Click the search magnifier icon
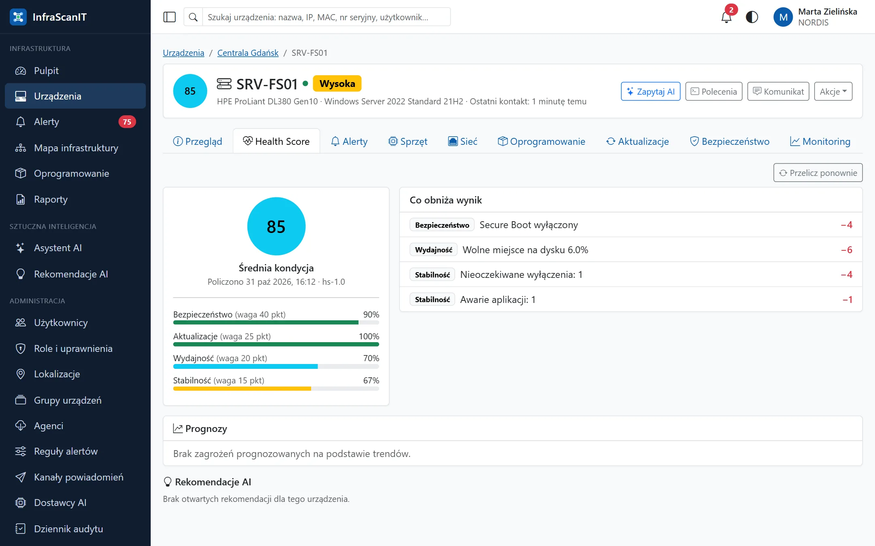This screenshot has width=875, height=546. tap(193, 17)
